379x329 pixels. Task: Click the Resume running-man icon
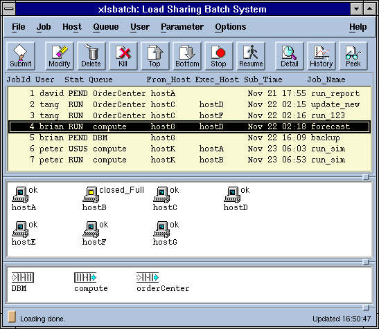(x=251, y=56)
